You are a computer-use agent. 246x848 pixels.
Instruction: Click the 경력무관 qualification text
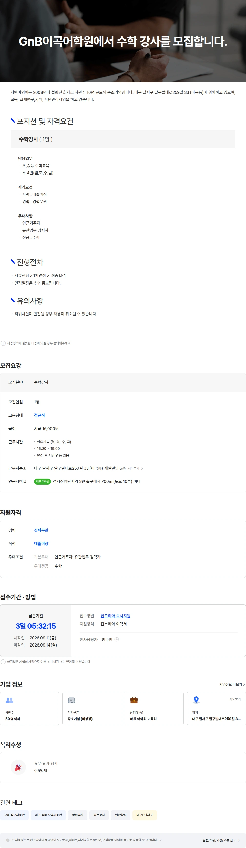click(41, 530)
